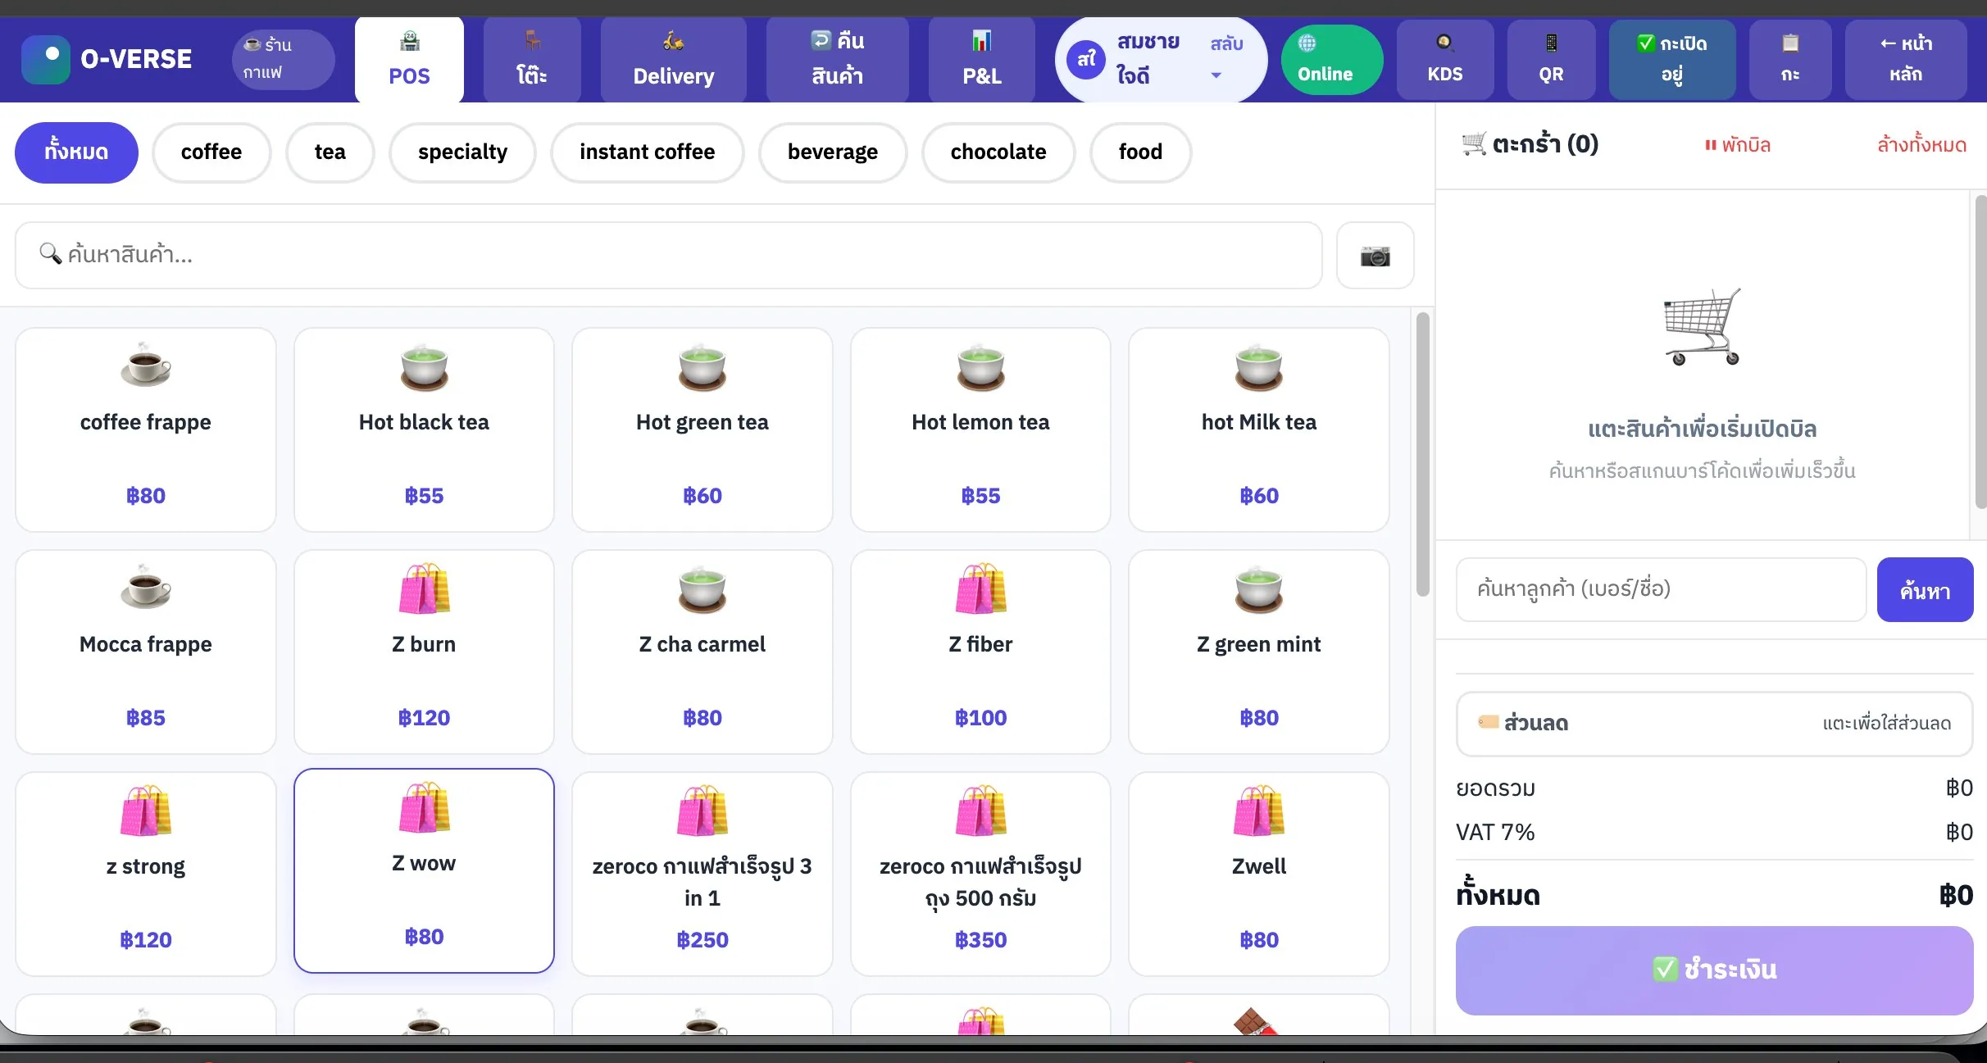Filter products by coffee category
Image resolution: width=1987 pixels, height=1063 pixels.
211,152
